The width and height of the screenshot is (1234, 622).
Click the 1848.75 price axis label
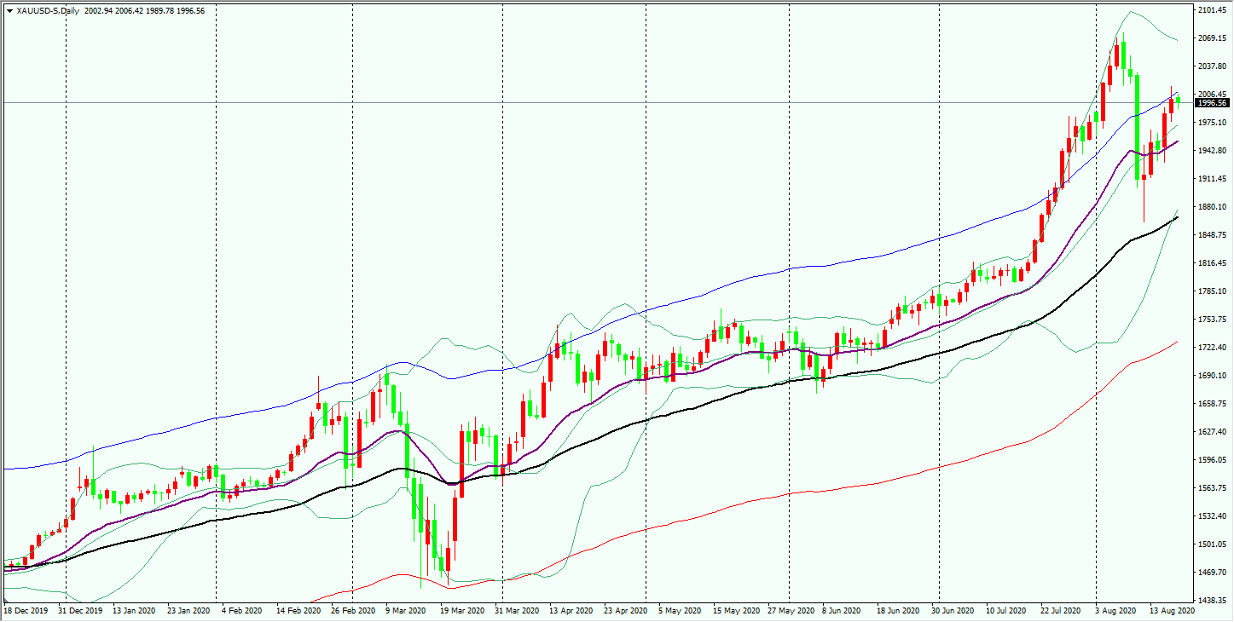pyautogui.click(x=1213, y=235)
